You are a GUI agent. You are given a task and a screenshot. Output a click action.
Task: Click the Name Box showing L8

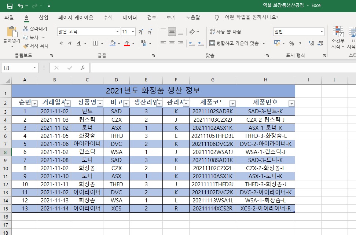[x=16, y=68]
